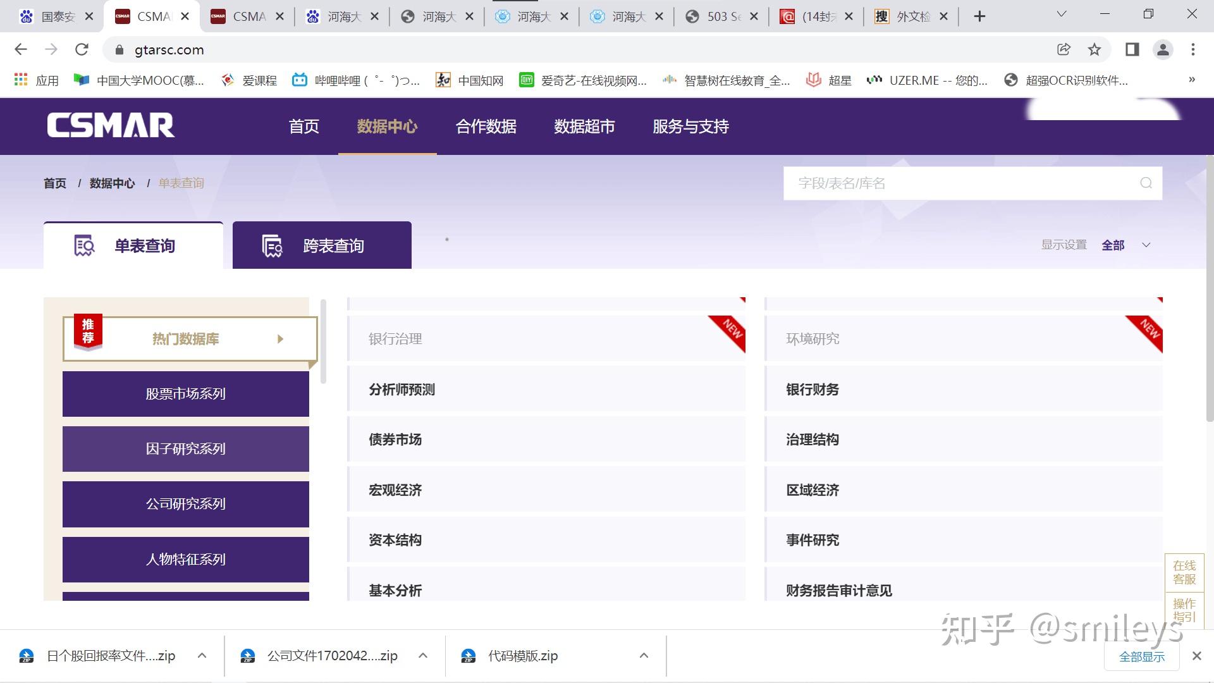Click the magnifier icon in the search box
Viewport: 1214px width, 683px height.
(1145, 183)
